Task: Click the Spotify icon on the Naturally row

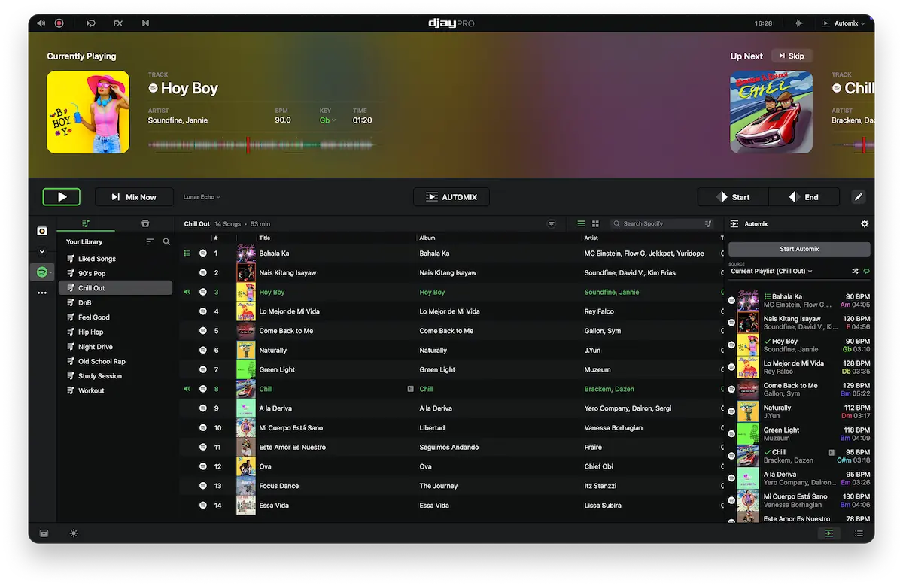Action: pyautogui.click(x=203, y=351)
